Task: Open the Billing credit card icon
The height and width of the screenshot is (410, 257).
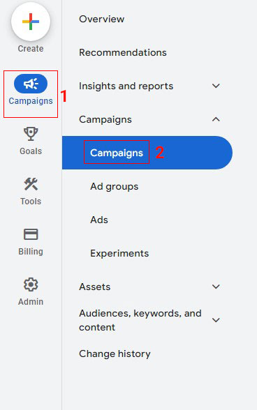Action: [x=31, y=234]
